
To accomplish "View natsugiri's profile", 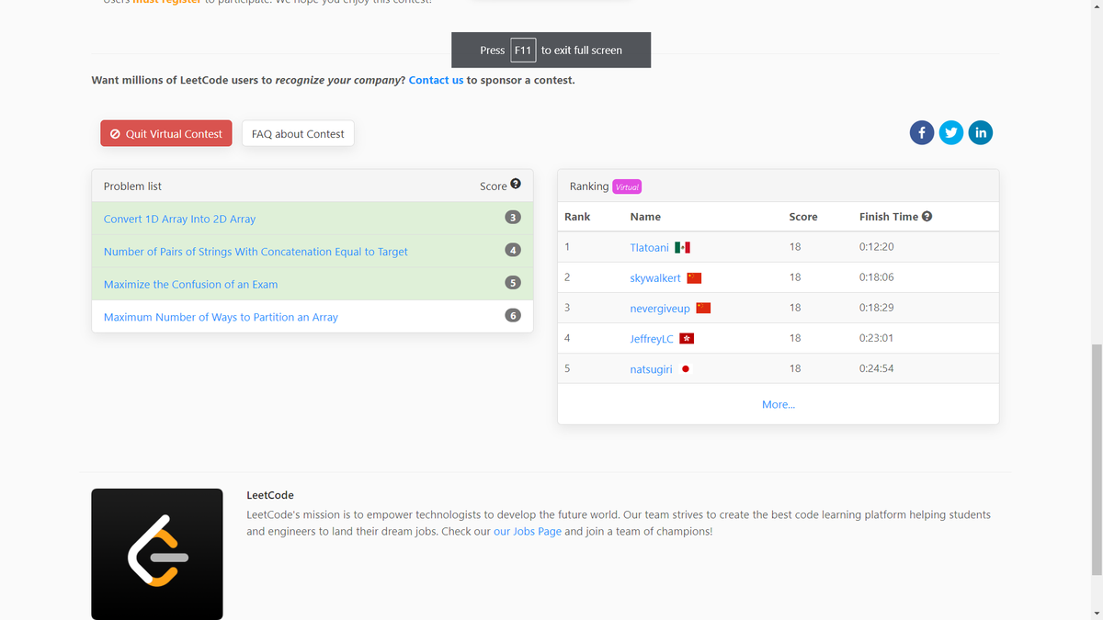I will point(651,369).
